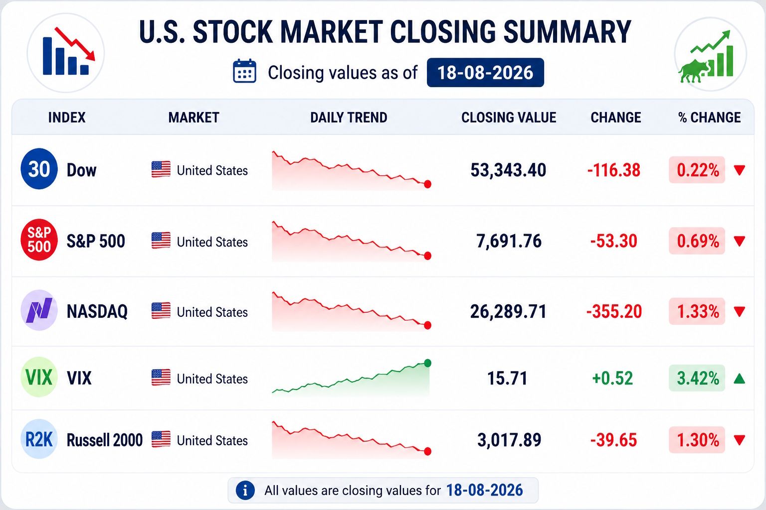Click the red down triangle beside Dow 0.22%

pos(740,170)
